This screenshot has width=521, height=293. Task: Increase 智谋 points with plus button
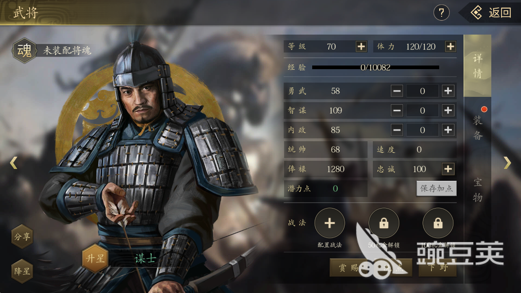(x=448, y=110)
